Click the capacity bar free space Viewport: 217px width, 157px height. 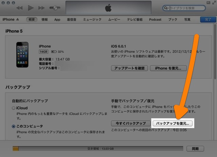101,149
